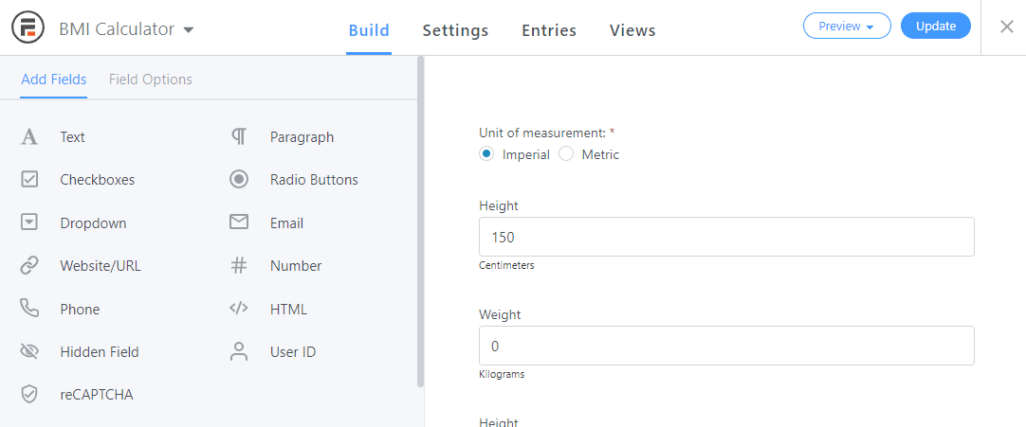Expand the Preview dropdown button
This screenshot has height=427, width=1026.
[x=846, y=27]
